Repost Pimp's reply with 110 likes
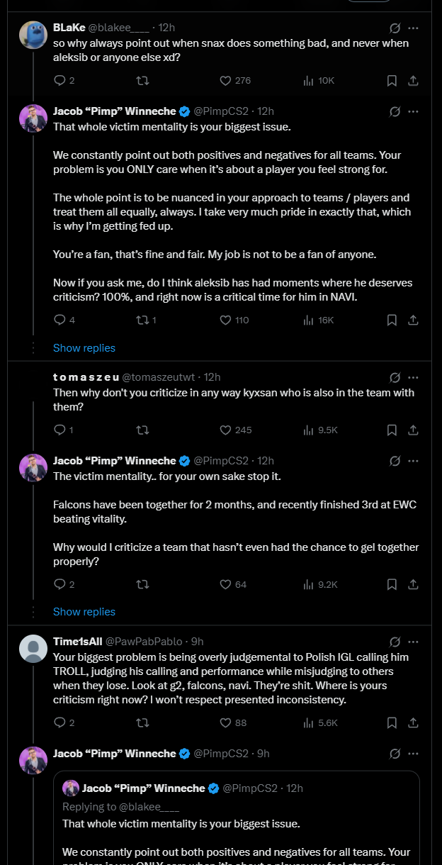 click(142, 320)
